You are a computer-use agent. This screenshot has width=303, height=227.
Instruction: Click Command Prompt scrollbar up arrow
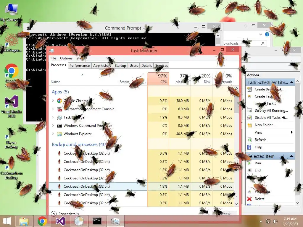click(218, 35)
